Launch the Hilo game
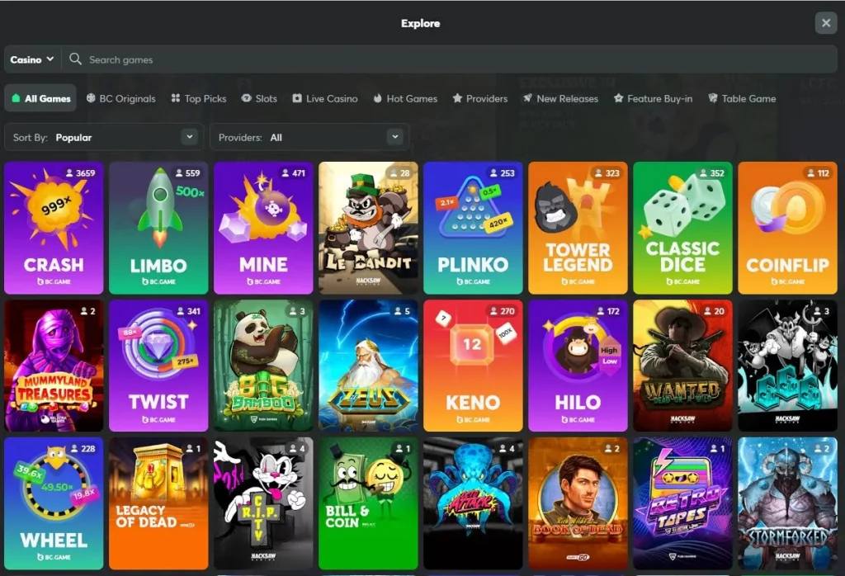 click(x=578, y=366)
